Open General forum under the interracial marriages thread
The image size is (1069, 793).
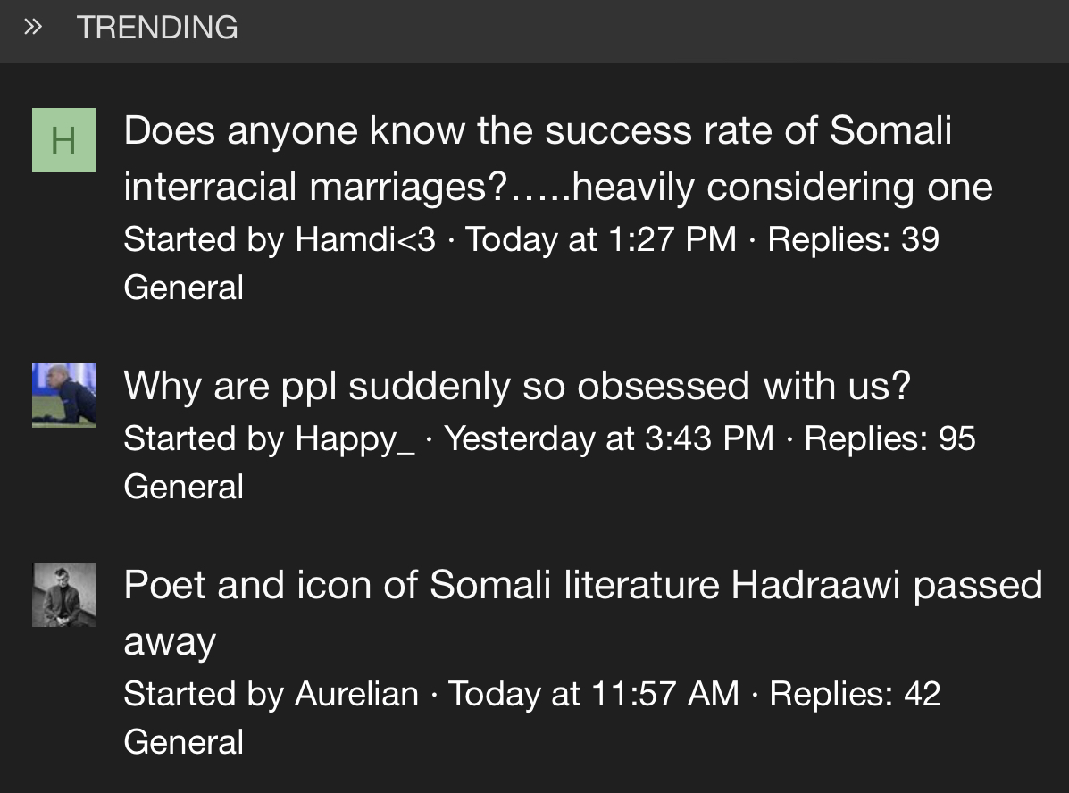coord(183,288)
